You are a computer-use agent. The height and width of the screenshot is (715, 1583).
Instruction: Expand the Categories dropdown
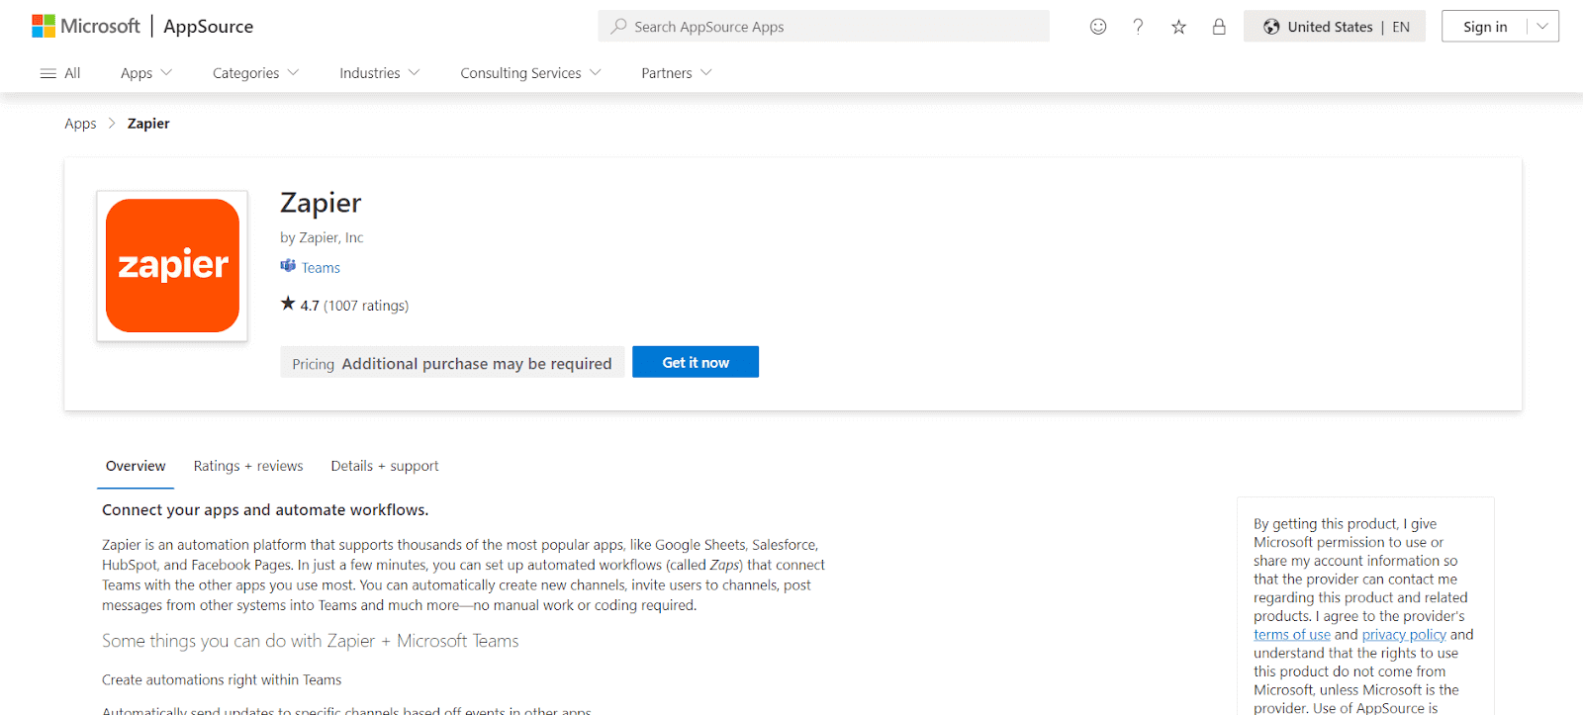click(255, 73)
